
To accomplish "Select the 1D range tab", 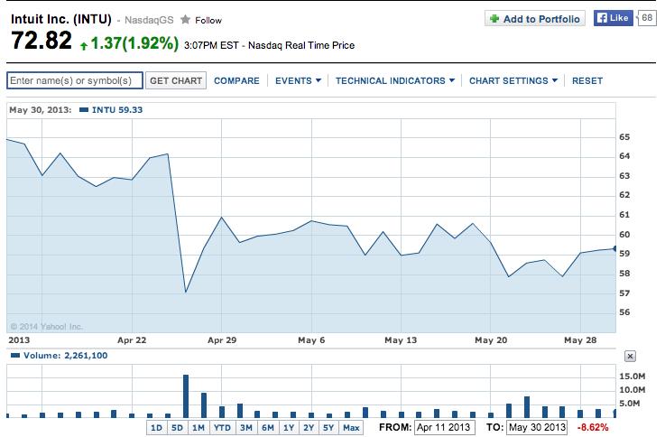I will click(x=156, y=428).
